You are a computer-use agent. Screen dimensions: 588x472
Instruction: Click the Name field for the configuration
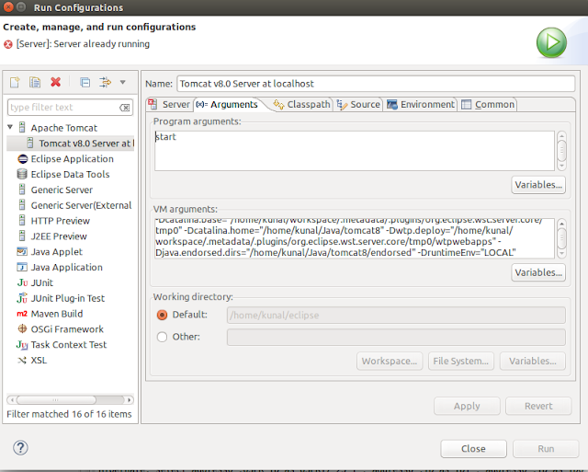click(376, 84)
